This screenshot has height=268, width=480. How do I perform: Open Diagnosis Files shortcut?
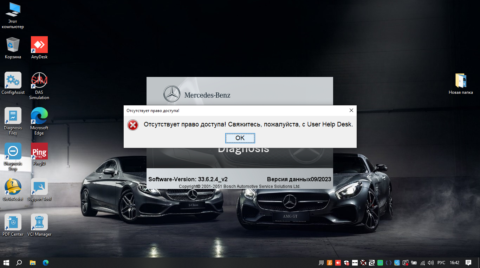[x=13, y=122]
